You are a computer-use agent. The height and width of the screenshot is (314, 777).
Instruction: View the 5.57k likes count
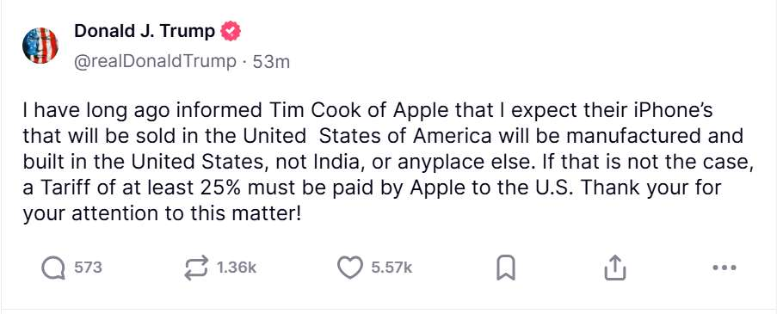[392, 268]
